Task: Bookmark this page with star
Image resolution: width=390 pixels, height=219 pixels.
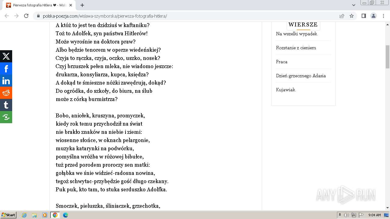Action: tap(352, 16)
